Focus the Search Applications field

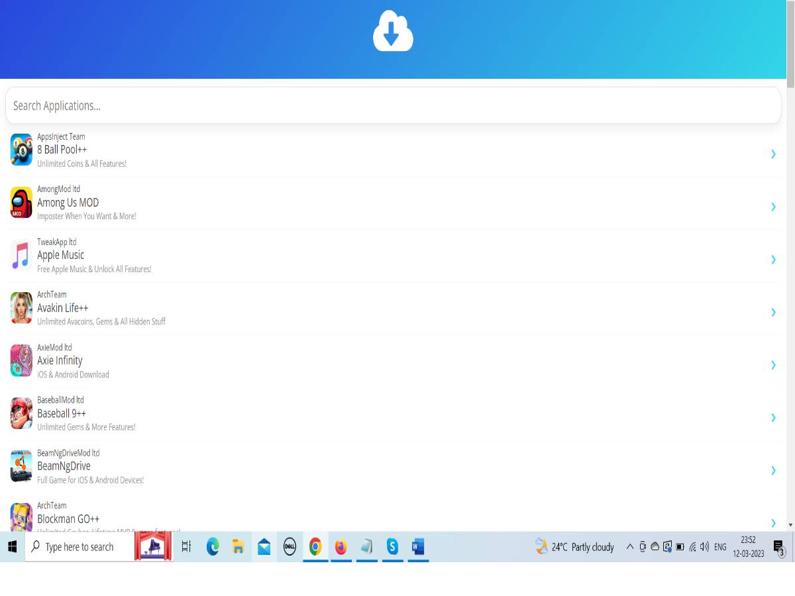point(394,105)
